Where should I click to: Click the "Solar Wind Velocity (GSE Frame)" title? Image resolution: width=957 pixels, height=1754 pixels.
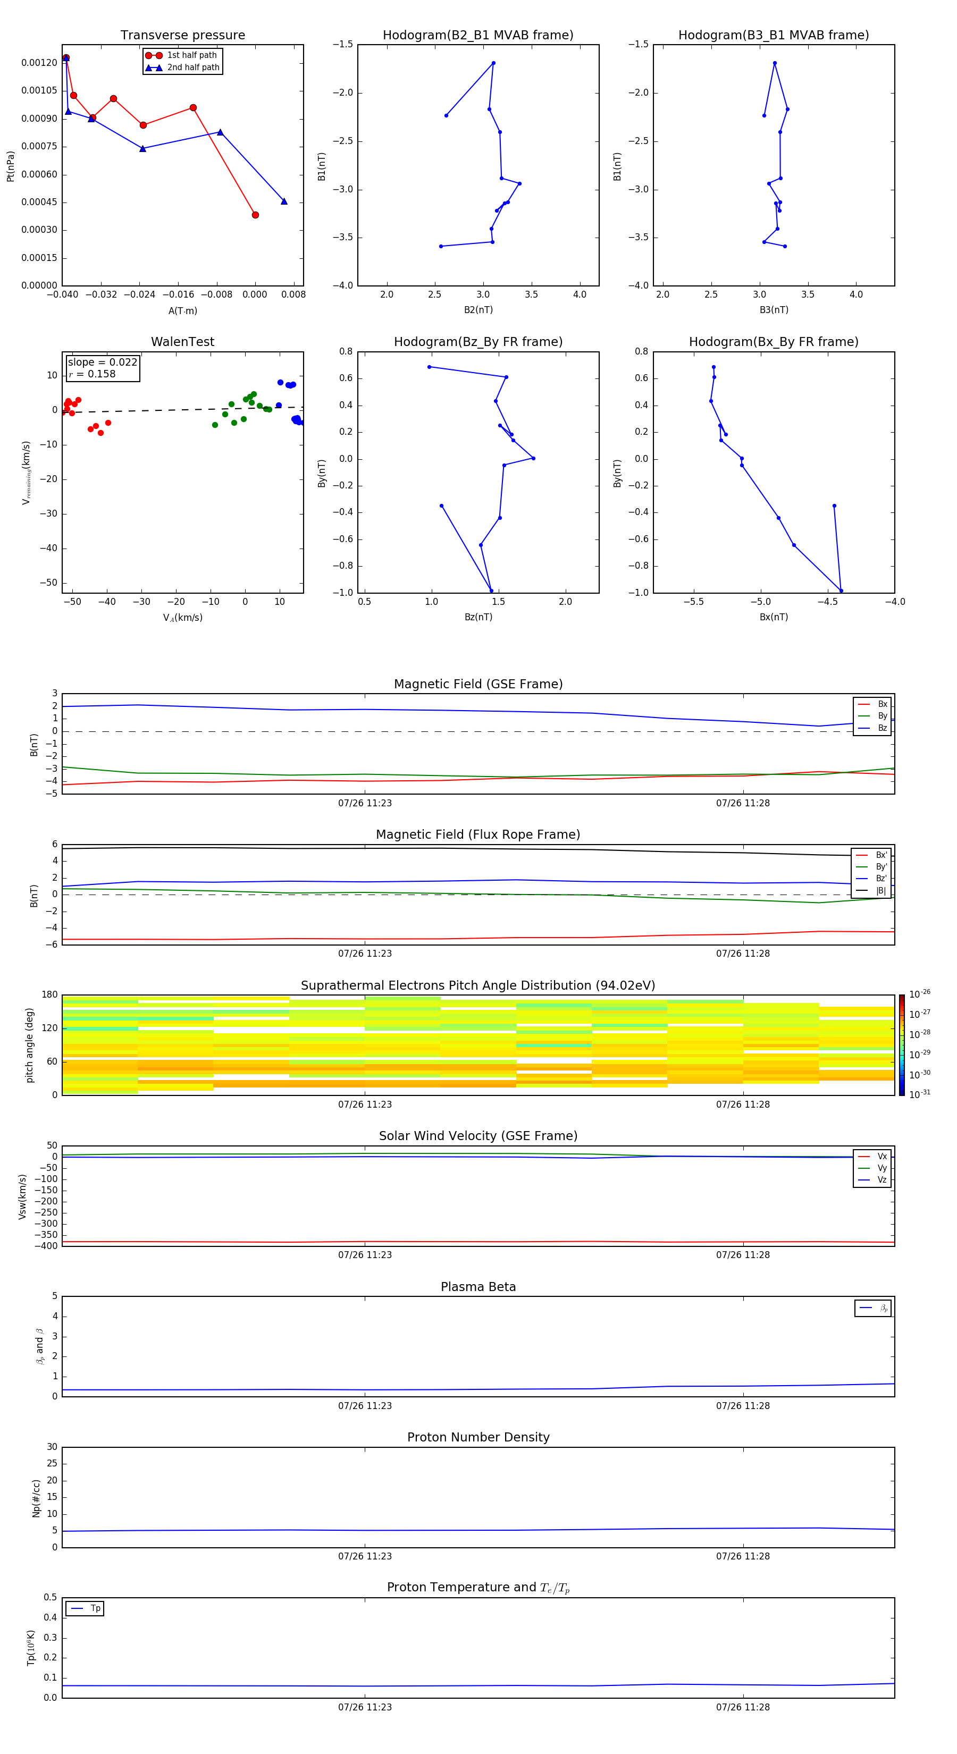tap(478, 1136)
